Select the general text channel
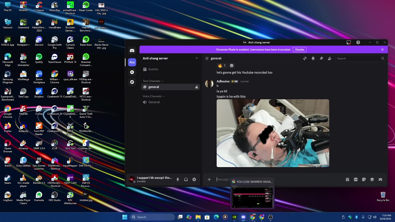395x222 pixels. point(170,87)
